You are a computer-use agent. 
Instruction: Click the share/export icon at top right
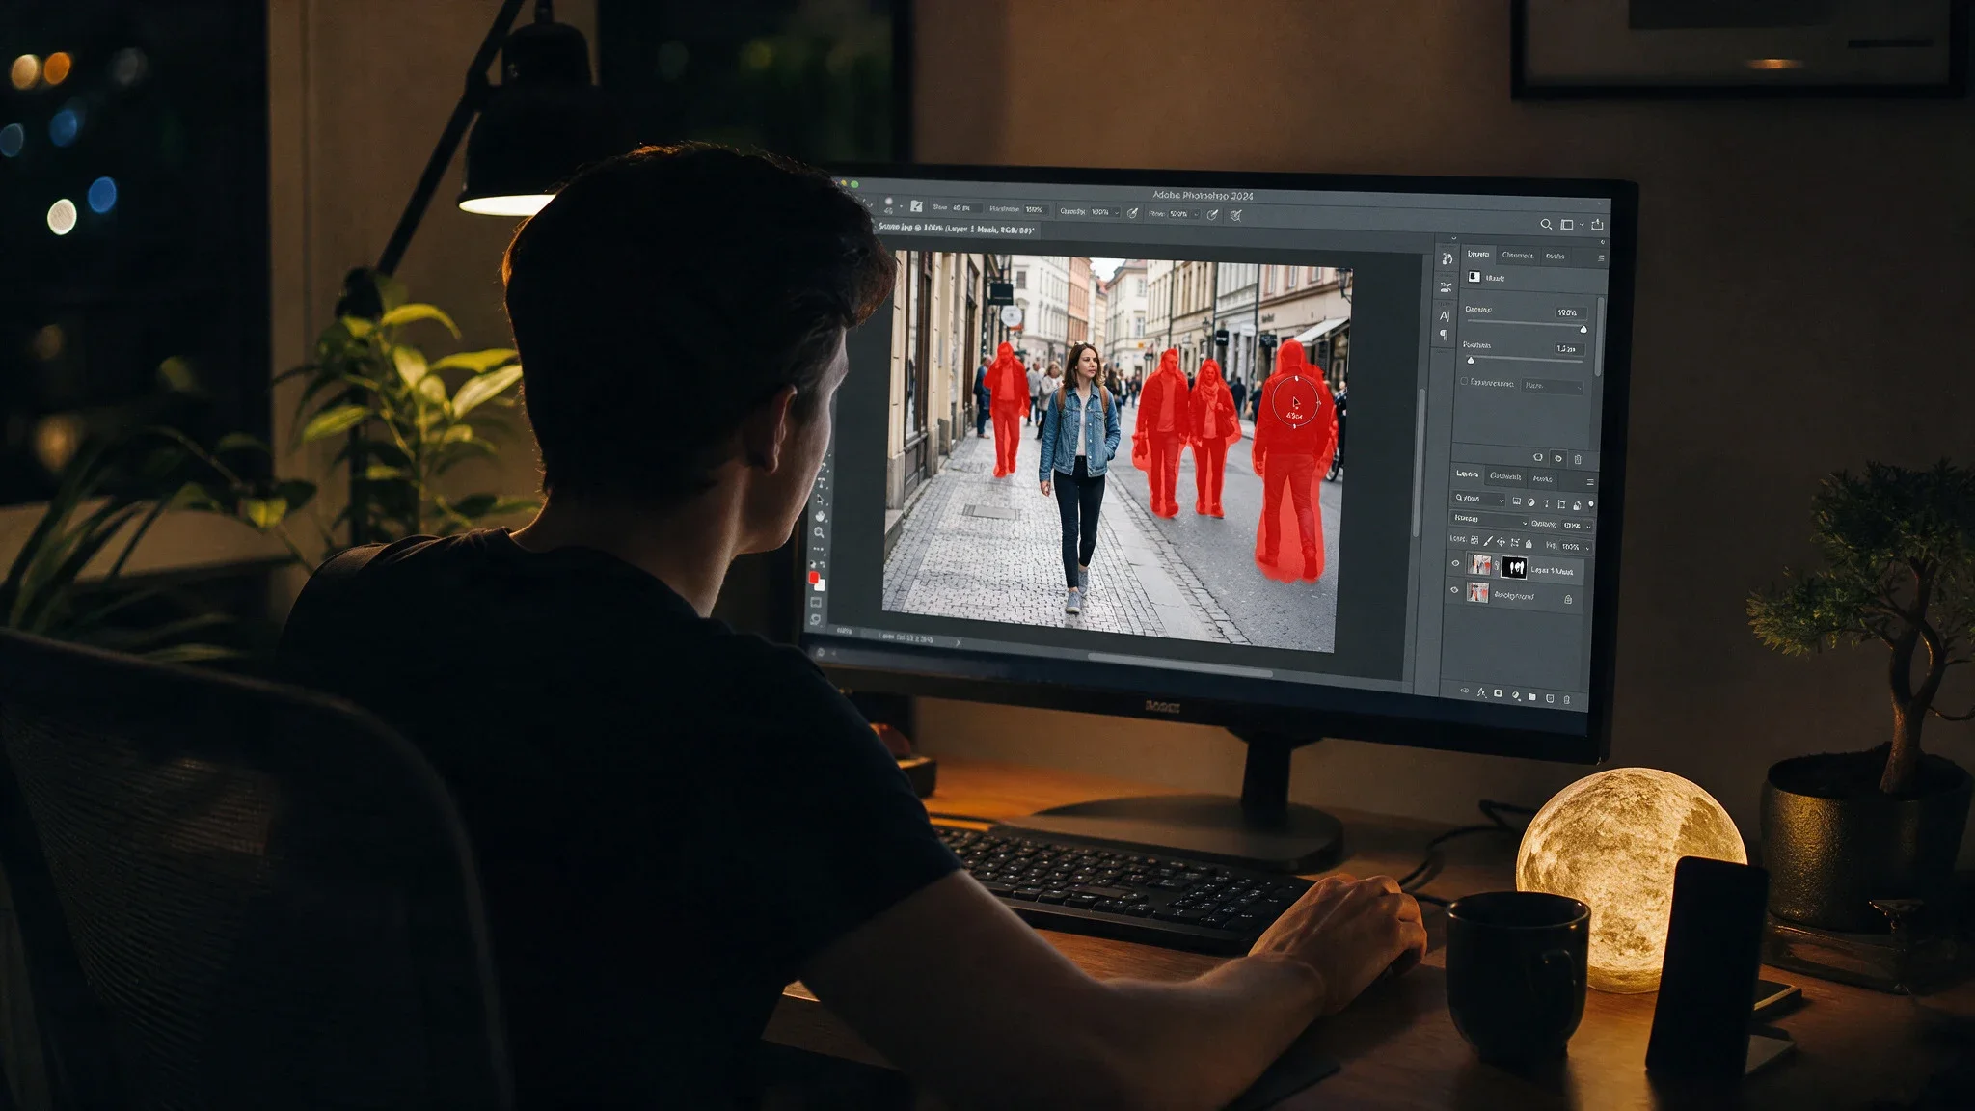[1597, 224]
